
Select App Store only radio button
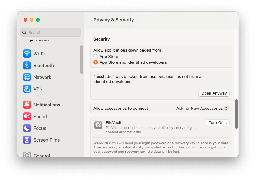(x=96, y=56)
